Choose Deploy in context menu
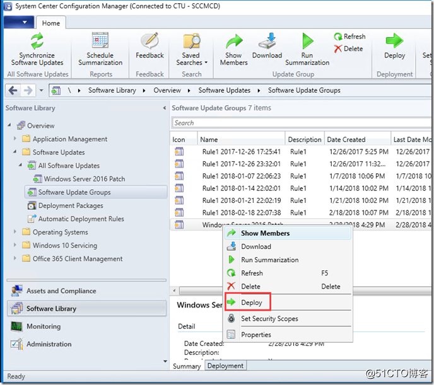The width and height of the screenshot is (434, 385). coord(288,302)
